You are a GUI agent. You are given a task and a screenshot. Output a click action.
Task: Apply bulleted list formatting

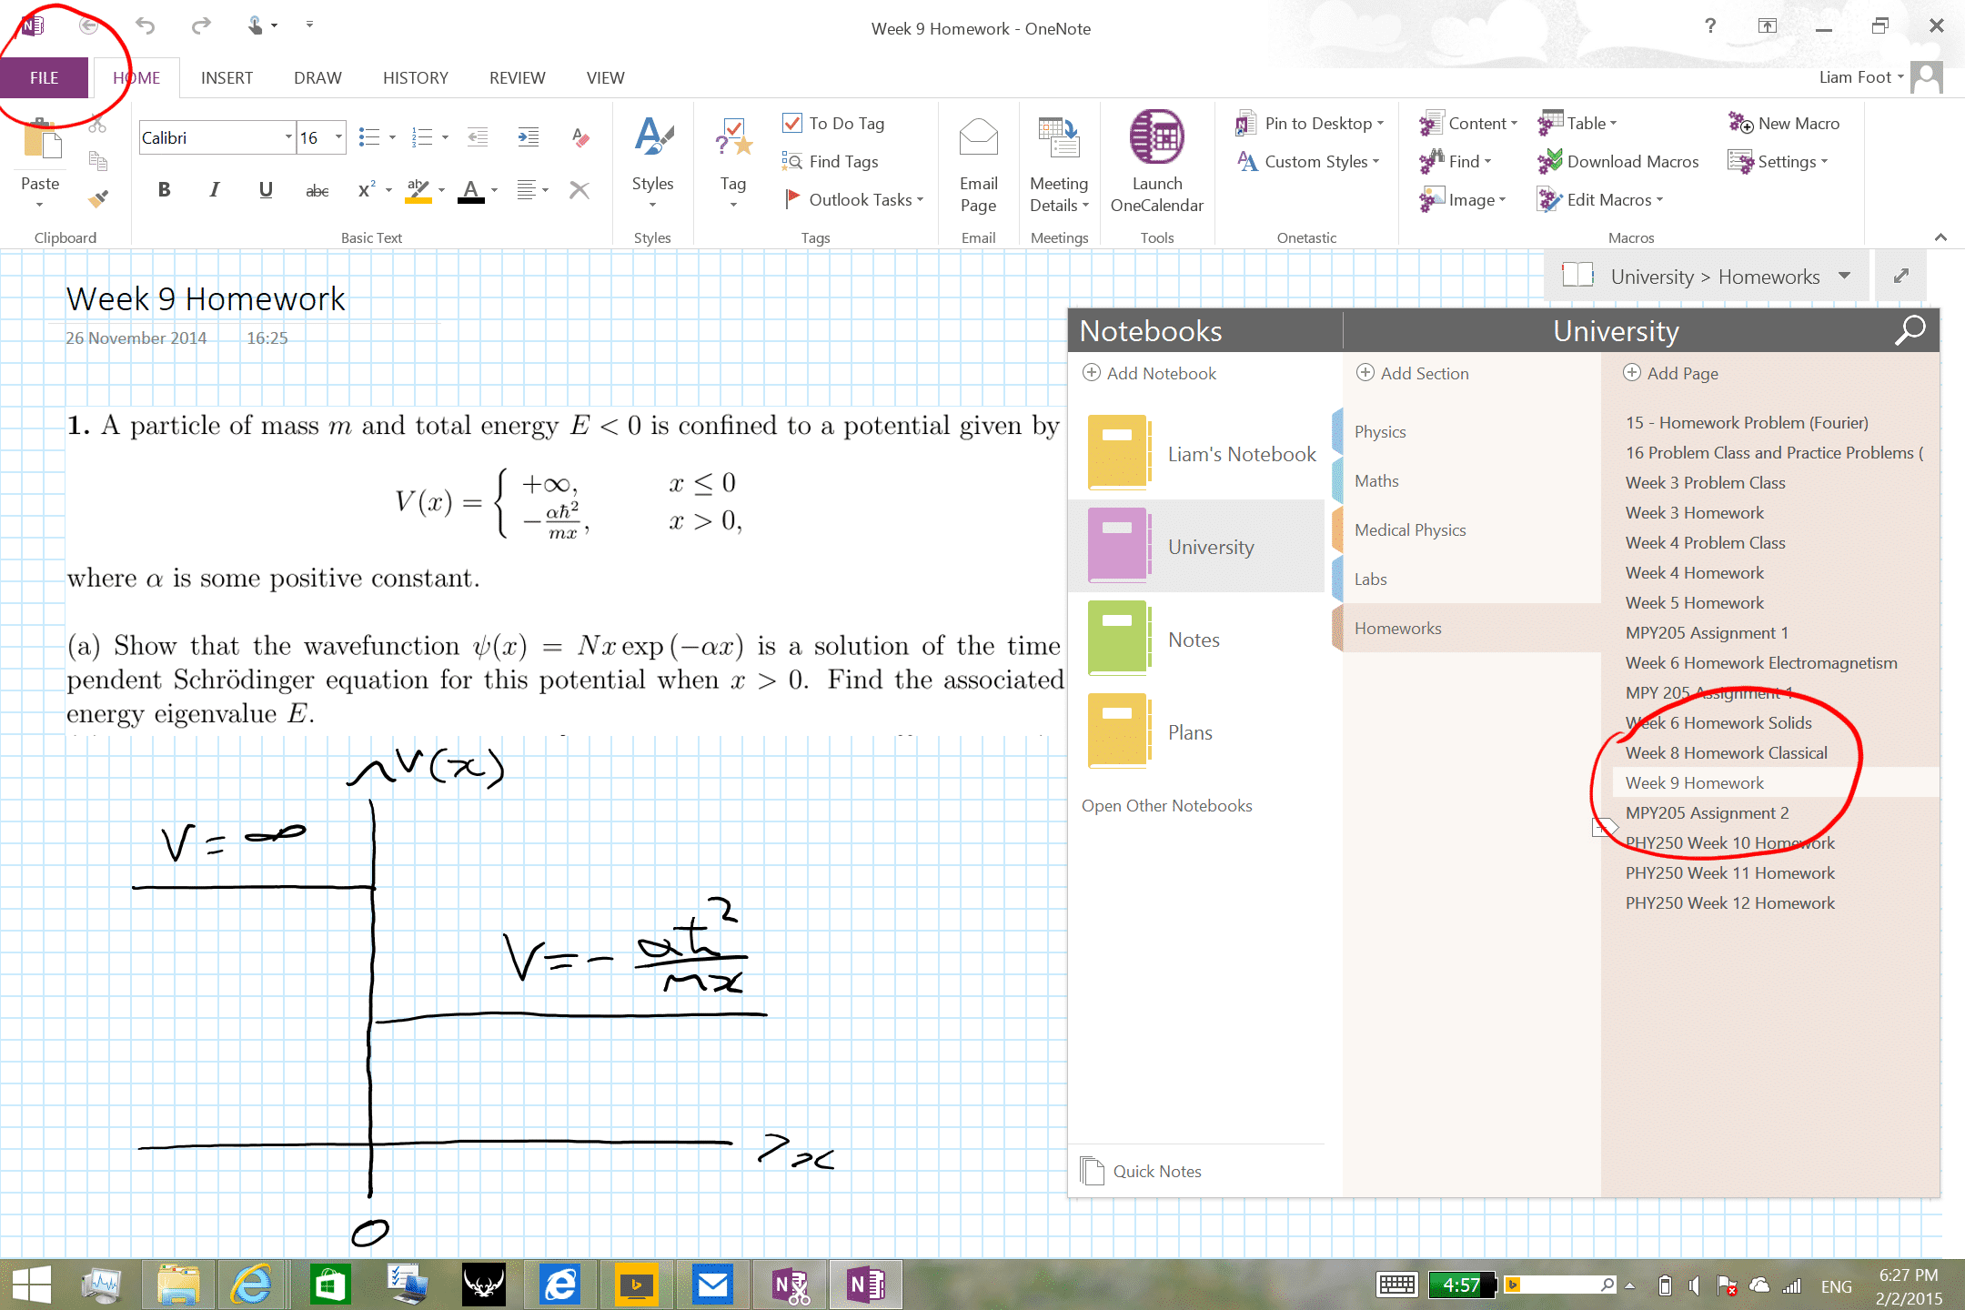click(368, 137)
